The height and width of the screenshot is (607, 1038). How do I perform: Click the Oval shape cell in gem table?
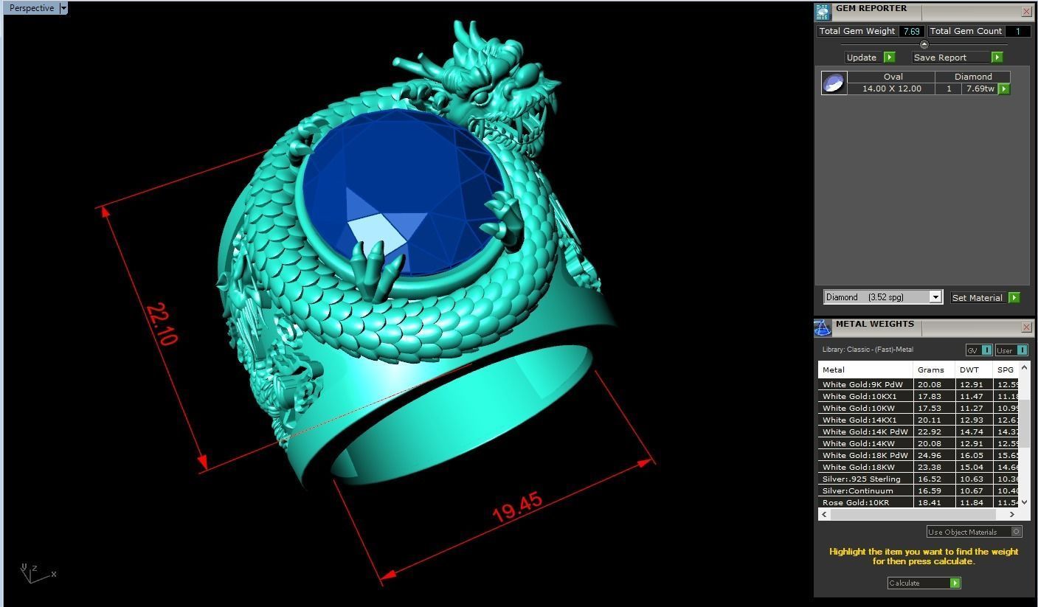click(892, 77)
